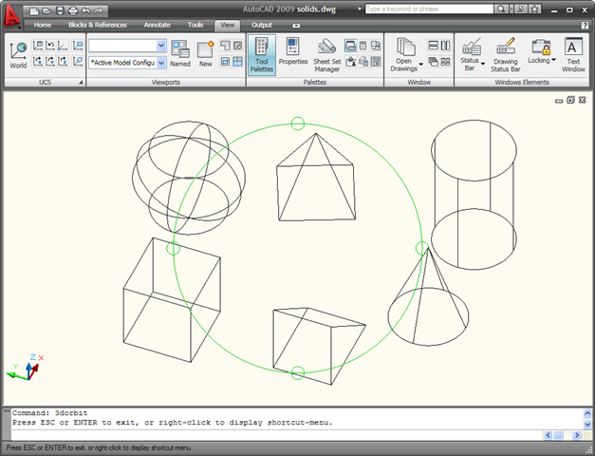Open the Text Window
This screenshot has height=456, width=595.
tap(573, 55)
